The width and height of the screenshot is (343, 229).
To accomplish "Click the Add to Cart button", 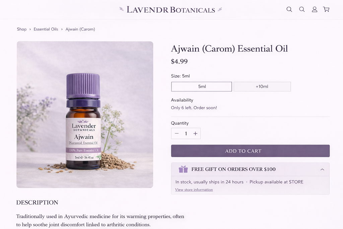I will coord(250,151).
